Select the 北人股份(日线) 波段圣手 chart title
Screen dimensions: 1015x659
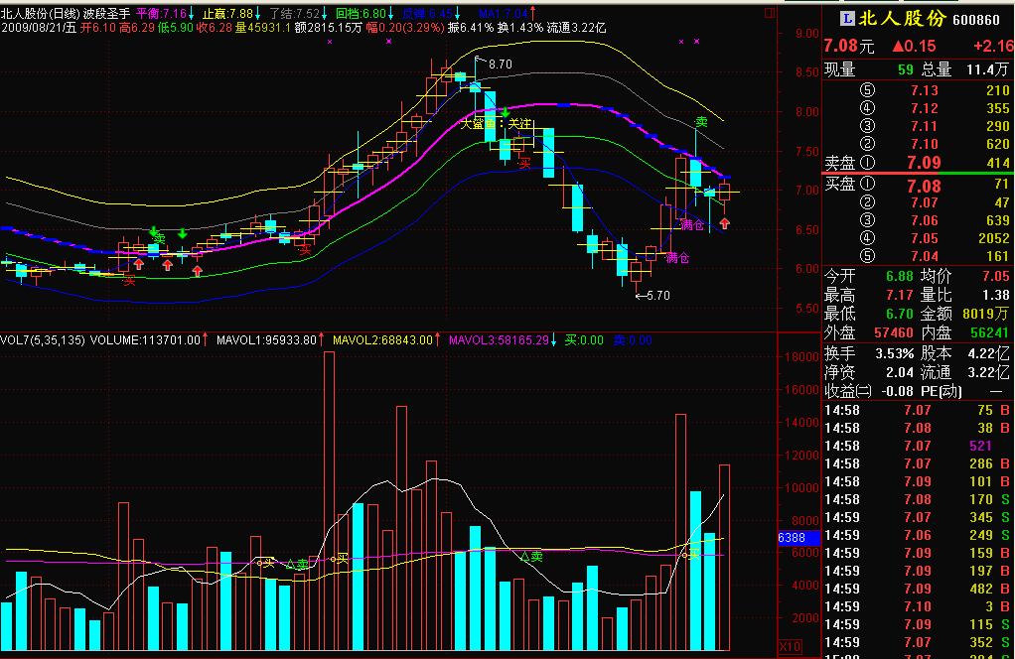(x=66, y=14)
